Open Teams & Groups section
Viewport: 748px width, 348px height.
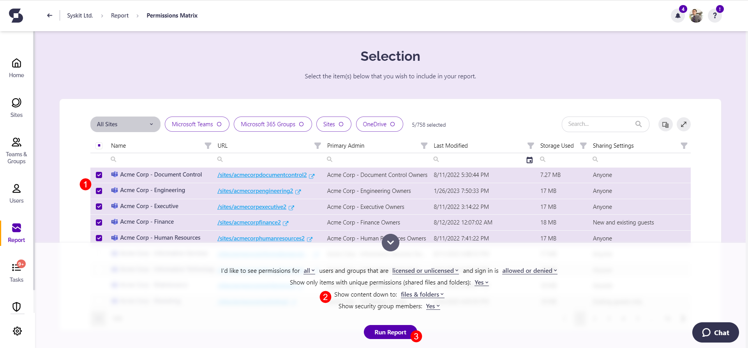(16, 151)
